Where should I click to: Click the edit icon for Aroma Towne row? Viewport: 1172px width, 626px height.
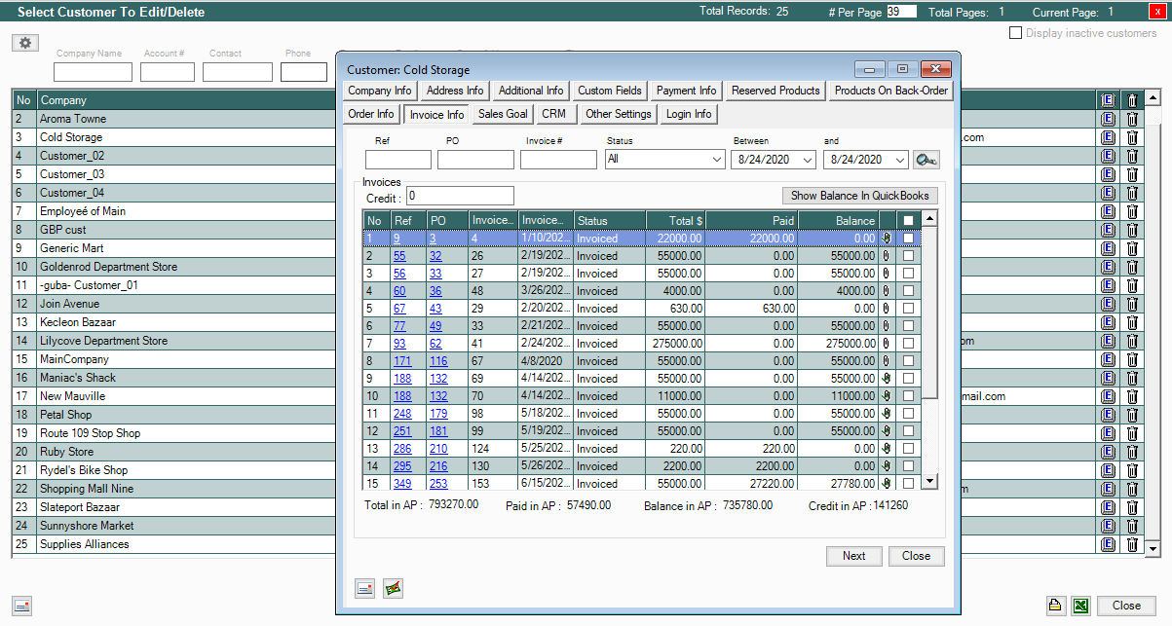tap(1108, 119)
